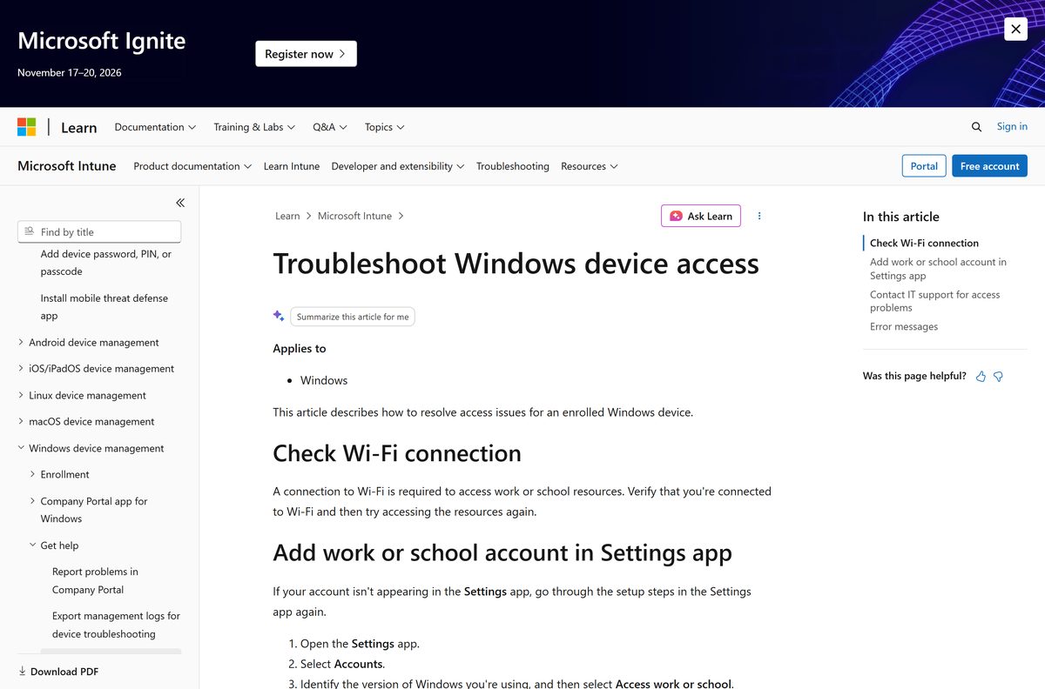Click the Microsoft Ignite banner title
The width and height of the screenshot is (1045, 689).
click(x=101, y=41)
